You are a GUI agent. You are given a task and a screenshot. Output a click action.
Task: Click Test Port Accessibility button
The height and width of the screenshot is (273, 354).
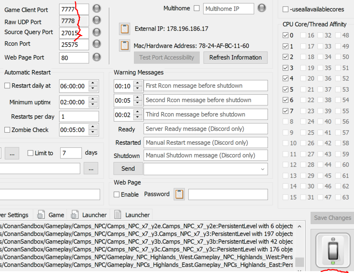(x=167, y=57)
